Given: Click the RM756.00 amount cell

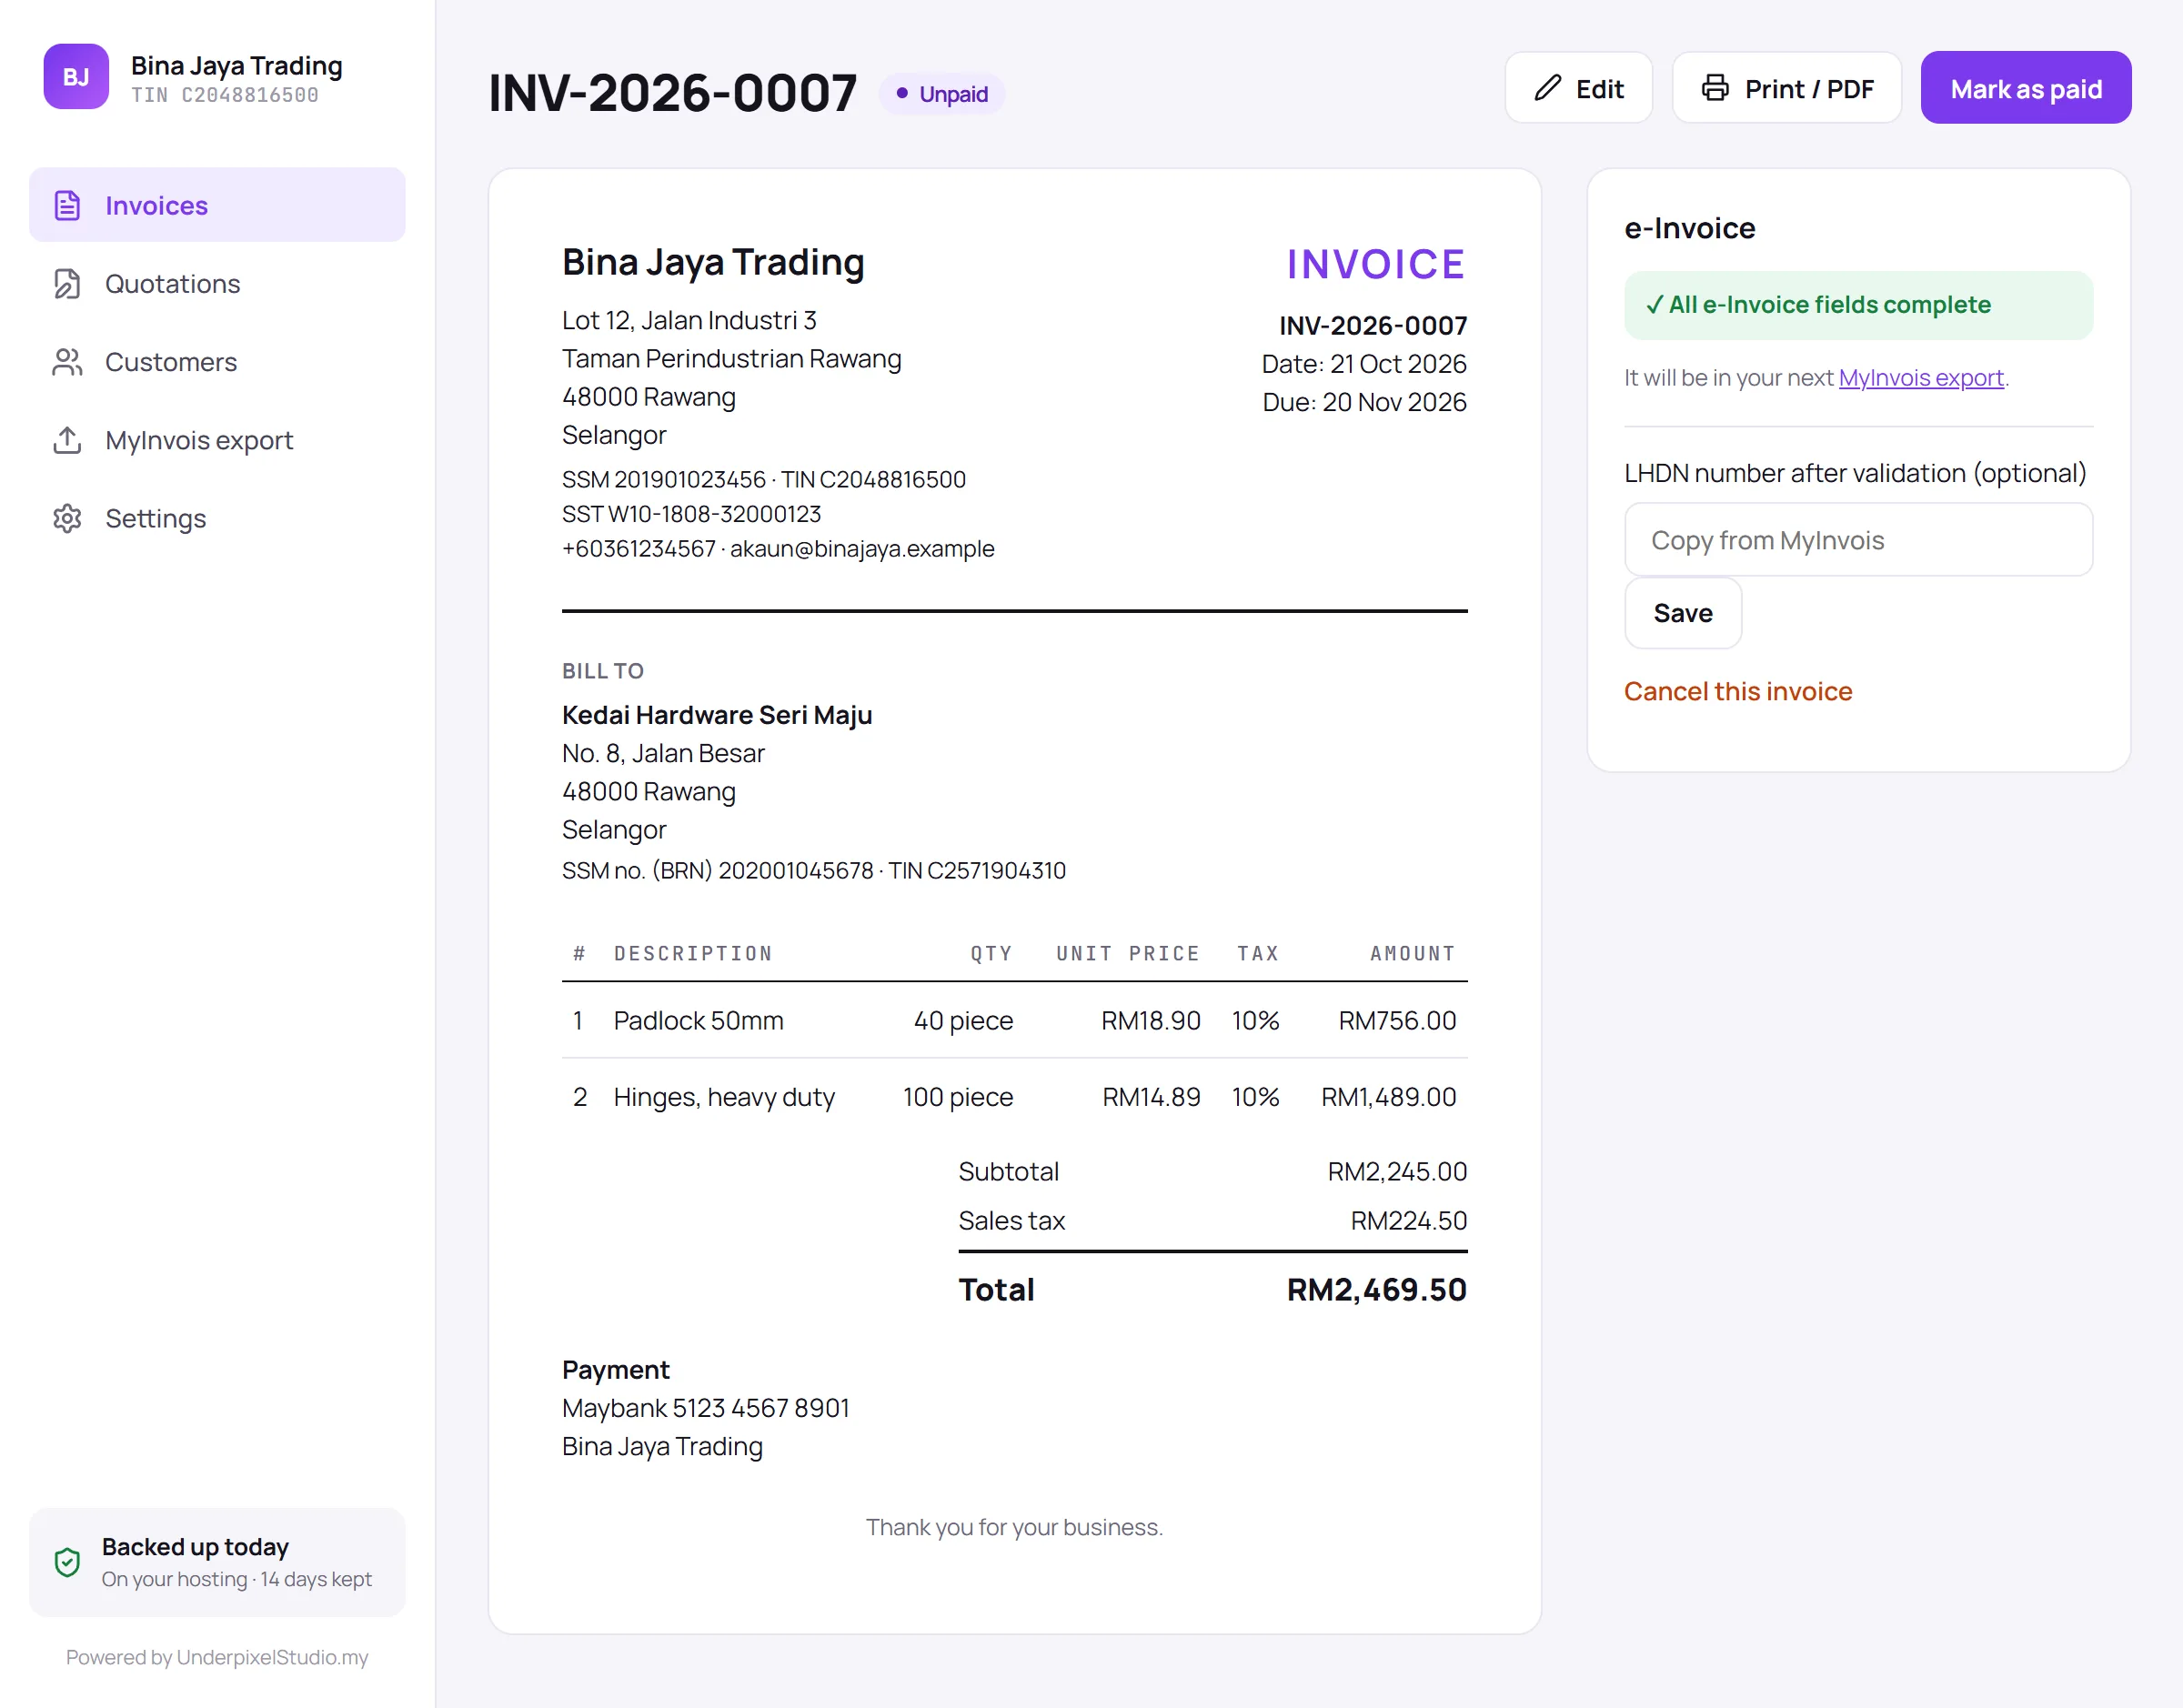Looking at the screenshot, I should click(1397, 1020).
